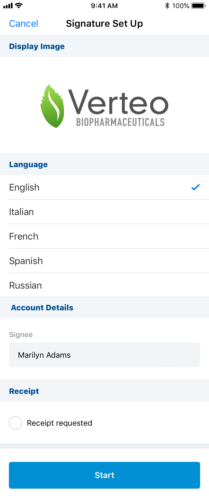Enable the Receipt requested radio button
This screenshot has width=209, height=502.
click(x=16, y=423)
